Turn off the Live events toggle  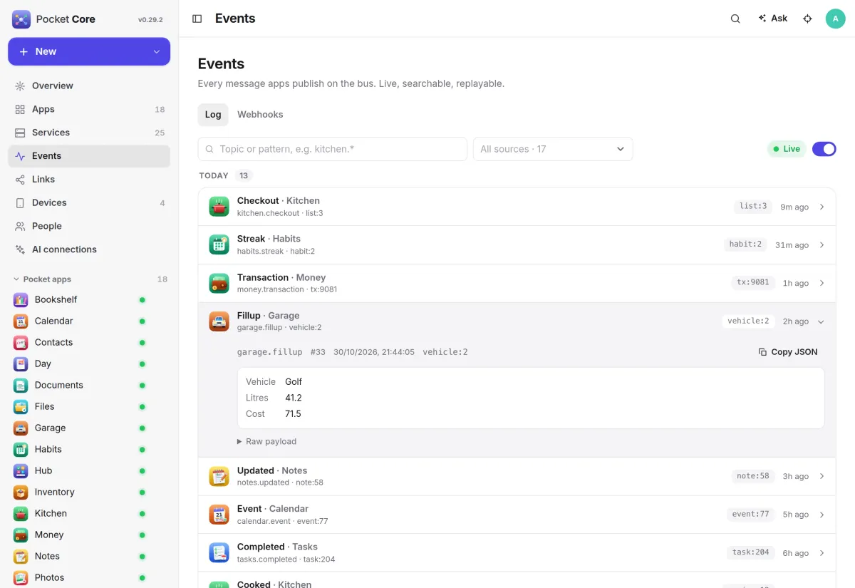tap(824, 149)
